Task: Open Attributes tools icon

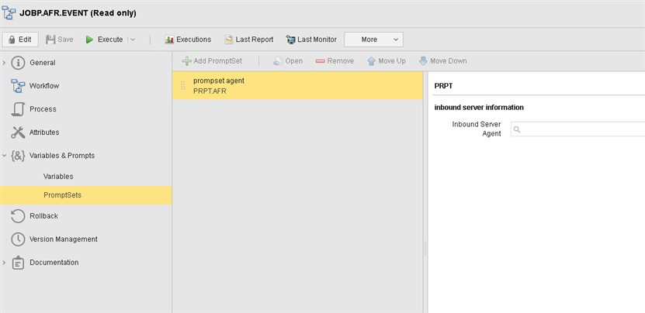Action: [x=18, y=132]
